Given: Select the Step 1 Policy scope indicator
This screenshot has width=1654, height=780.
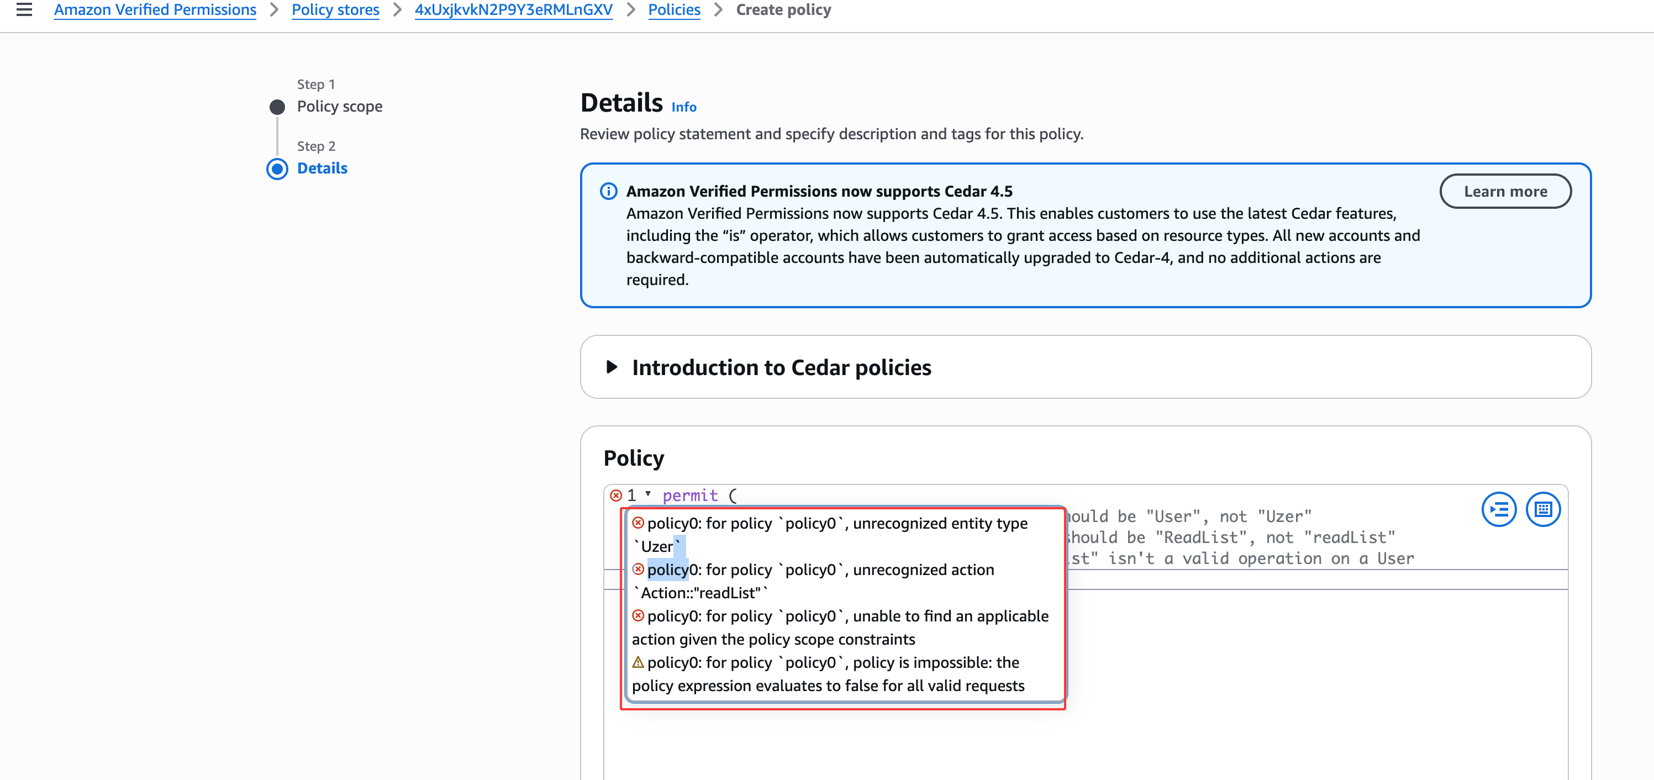Looking at the screenshot, I should tap(277, 107).
